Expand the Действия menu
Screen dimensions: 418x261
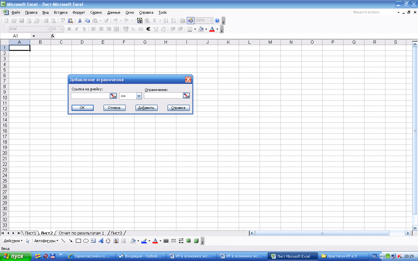point(13,241)
